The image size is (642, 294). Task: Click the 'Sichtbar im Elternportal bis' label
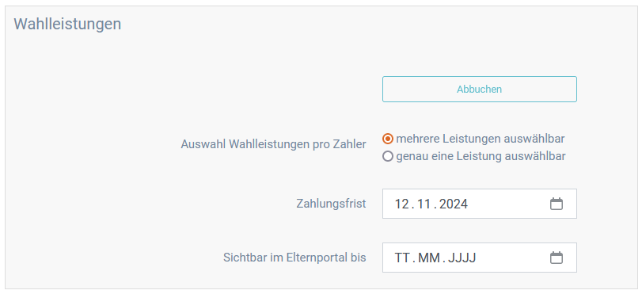(x=294, y=258)
